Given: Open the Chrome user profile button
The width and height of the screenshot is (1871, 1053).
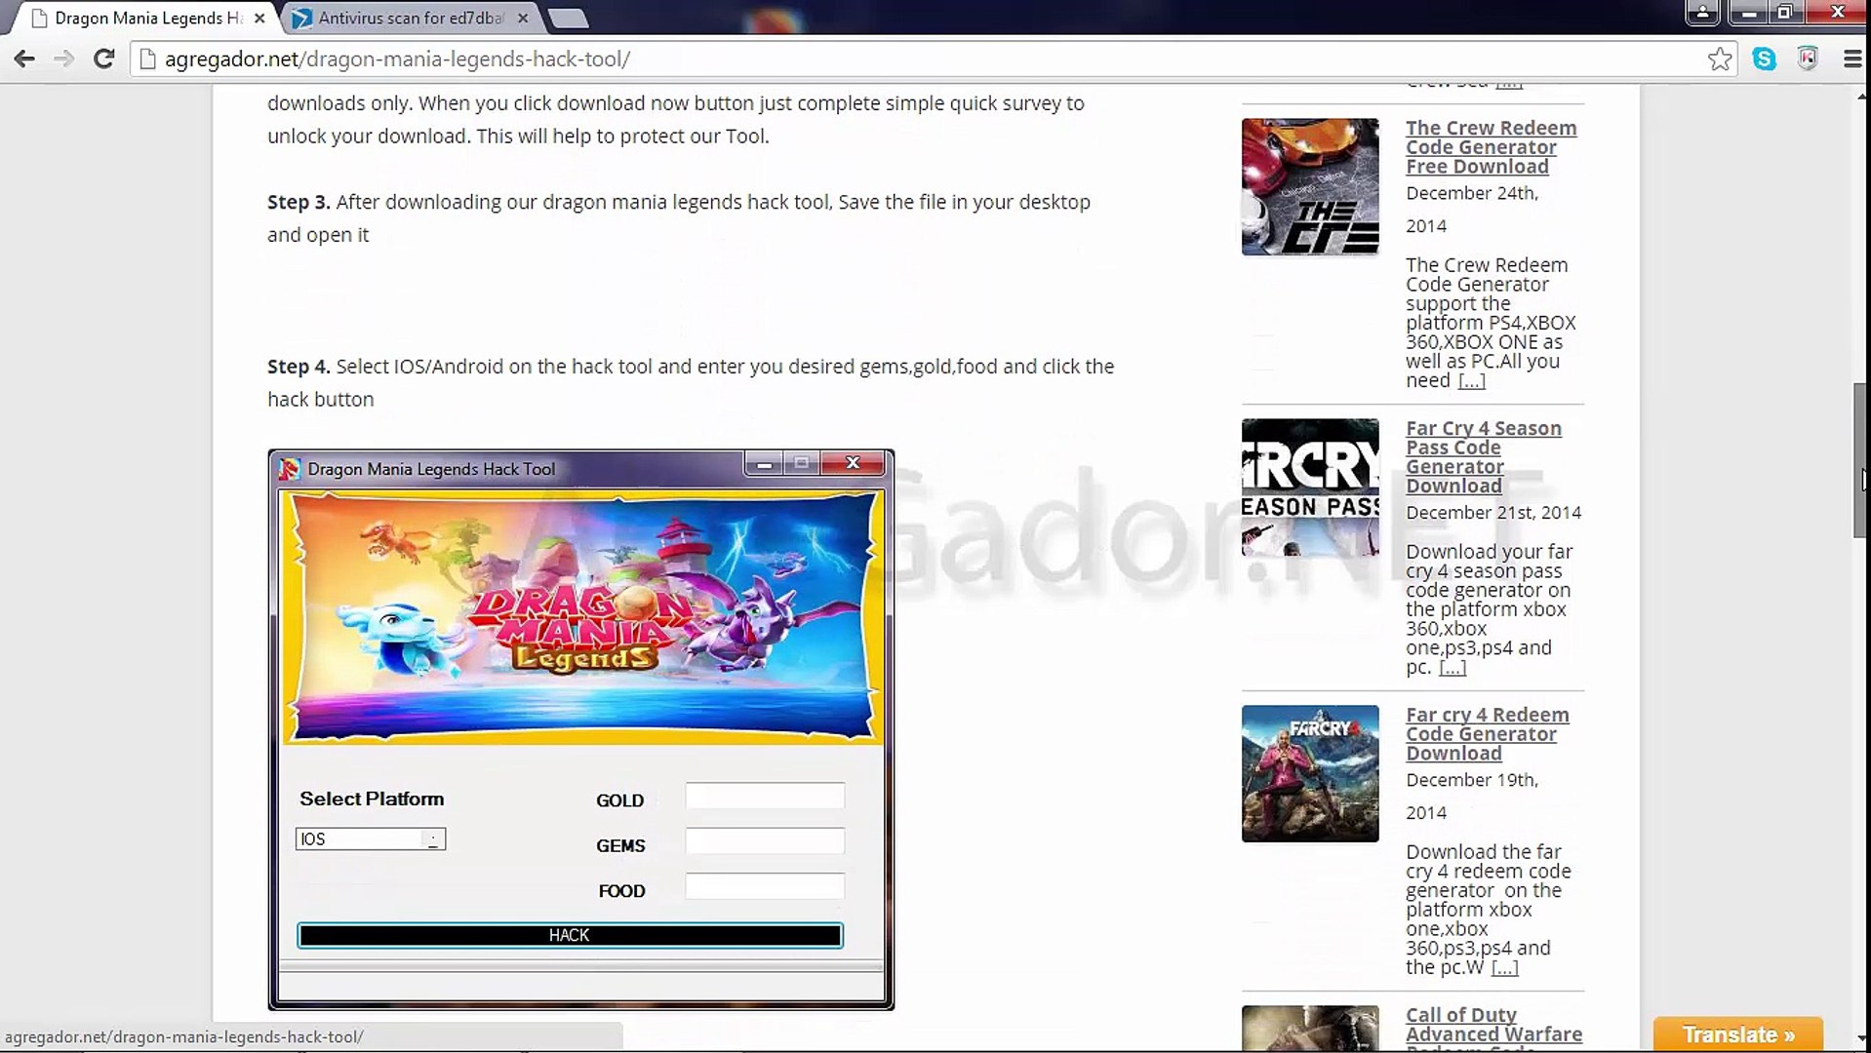Looking at the screenshot, I should [1702, 12].
